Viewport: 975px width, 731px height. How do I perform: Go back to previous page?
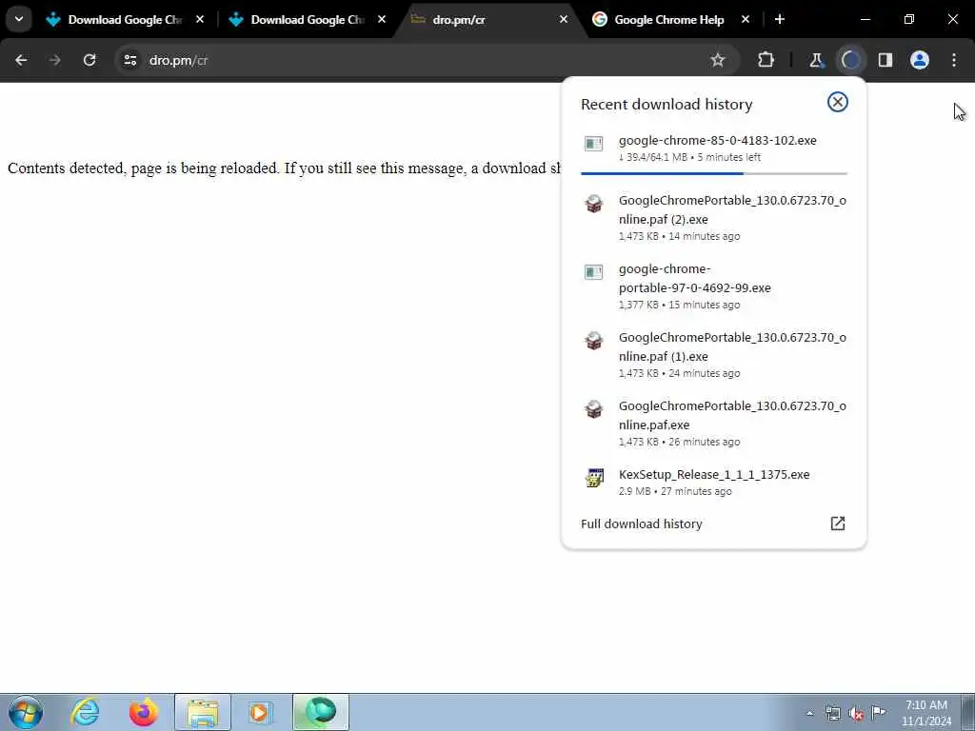(21, 60)
